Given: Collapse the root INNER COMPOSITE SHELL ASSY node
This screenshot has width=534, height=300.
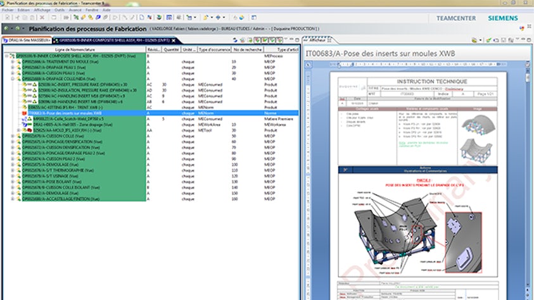Looking at the screenshot, I should [6, 56].
